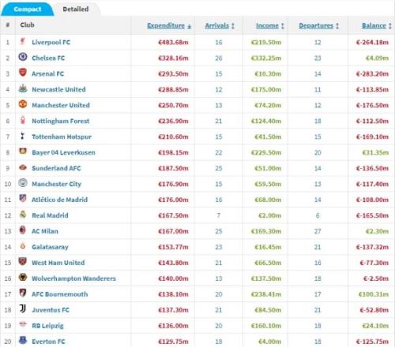Screen dimensions: 395x347
Task: Click the Manchester United crest icon
Action: 23,104
